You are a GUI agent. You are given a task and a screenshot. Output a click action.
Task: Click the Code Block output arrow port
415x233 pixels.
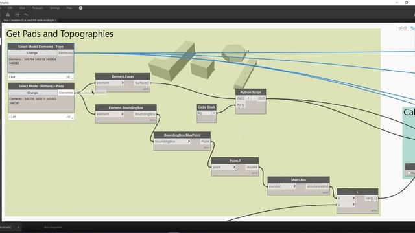213,113
